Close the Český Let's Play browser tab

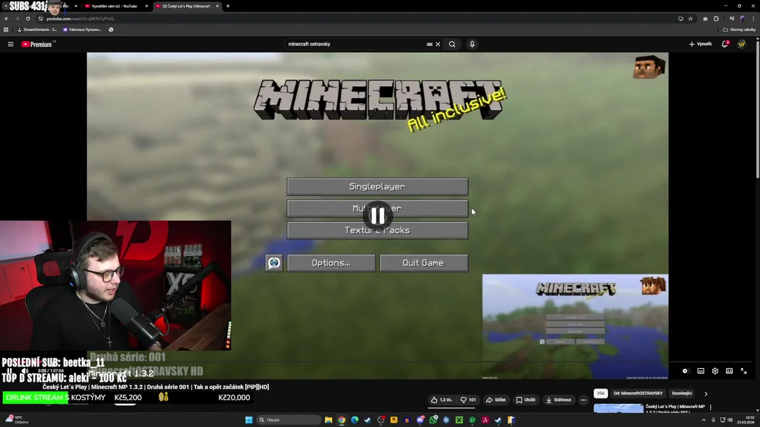[x=217, y=6]
